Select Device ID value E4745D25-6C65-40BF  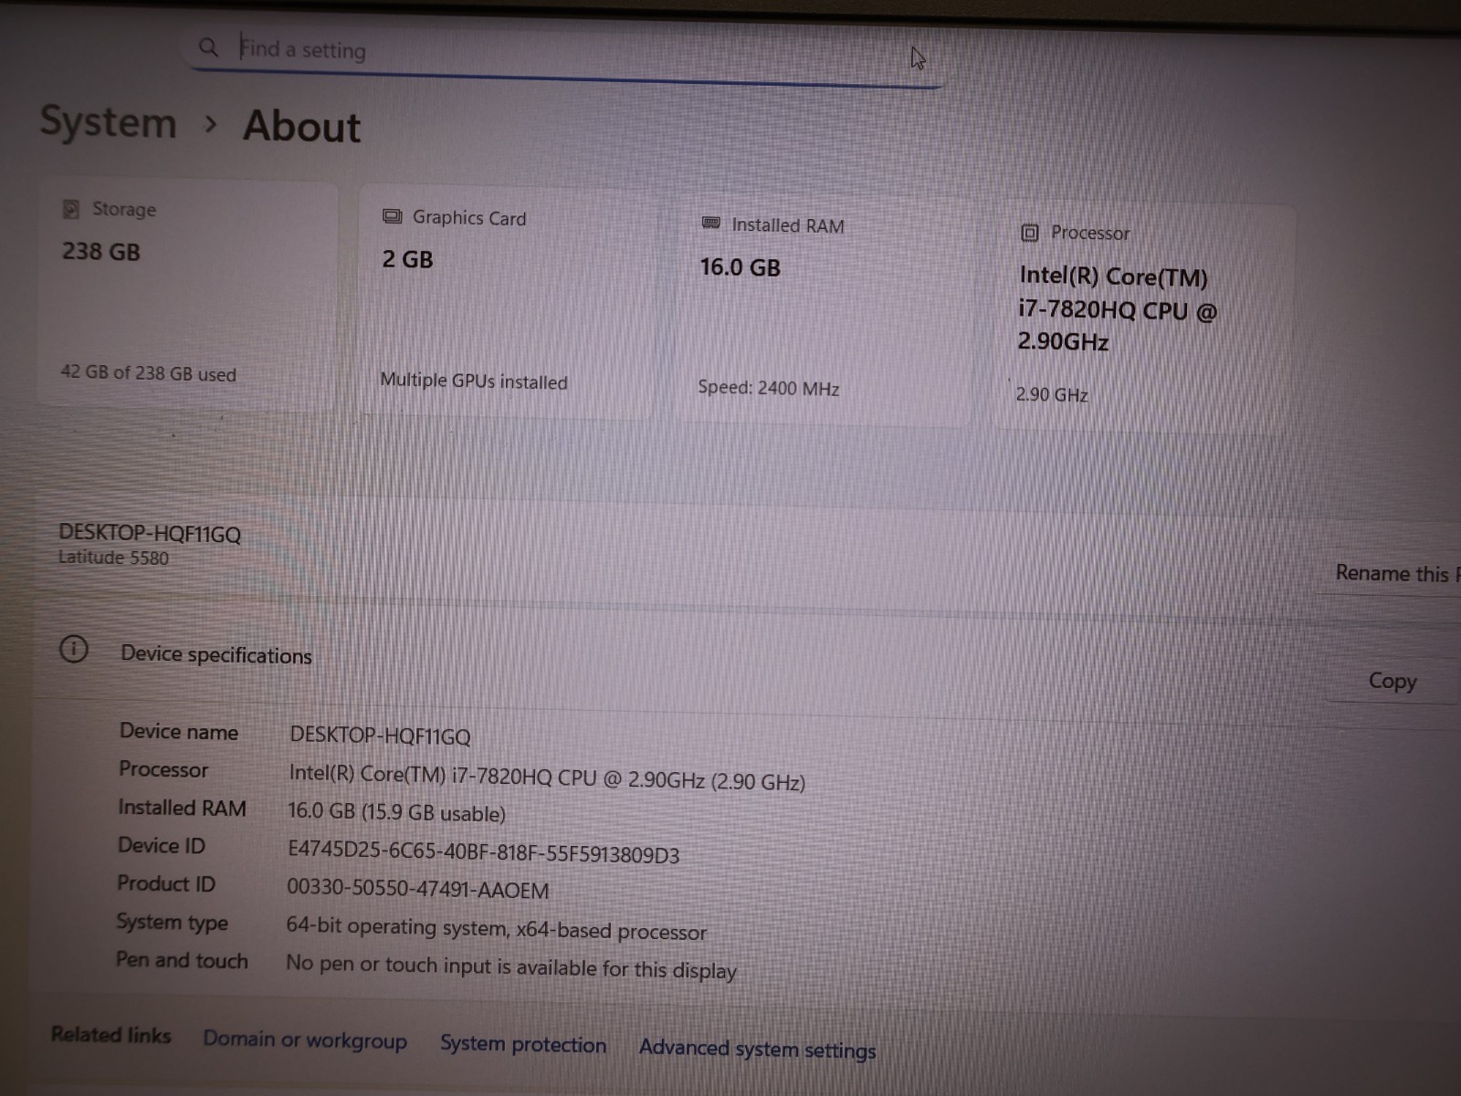(x=484, y=851)
